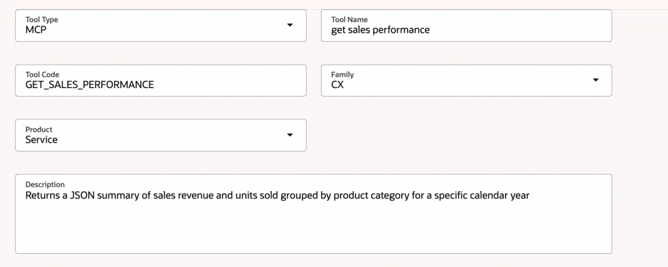Viewport: 668px width, 267px height.
Task: Click the Tool Code field label
Action: tap(42, 74)
